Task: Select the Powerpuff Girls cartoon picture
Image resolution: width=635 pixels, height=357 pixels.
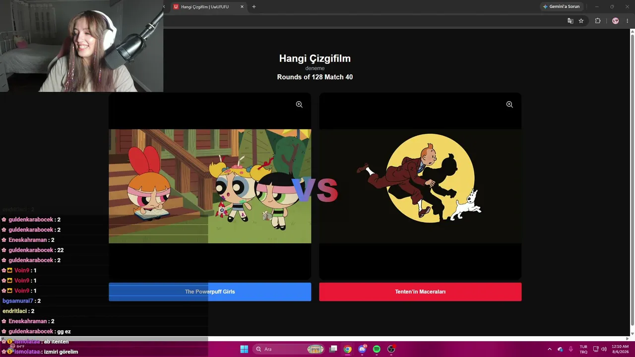Action: (x=210, y=186)
